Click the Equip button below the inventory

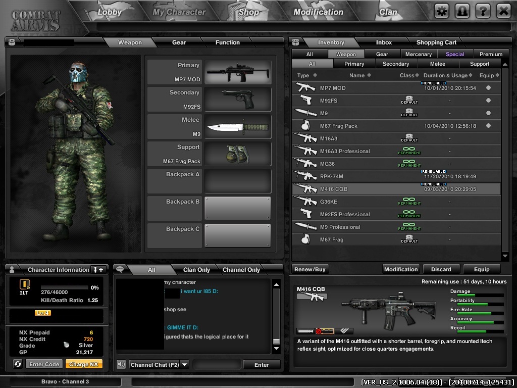click(x=482, y=269)
